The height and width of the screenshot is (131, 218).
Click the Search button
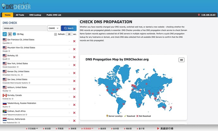pos(69,28)
